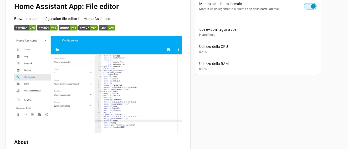This screenshot has width=348, height=149.
Task: Click code line 'platform: systemmonitor'
Action: click(115, 58)
